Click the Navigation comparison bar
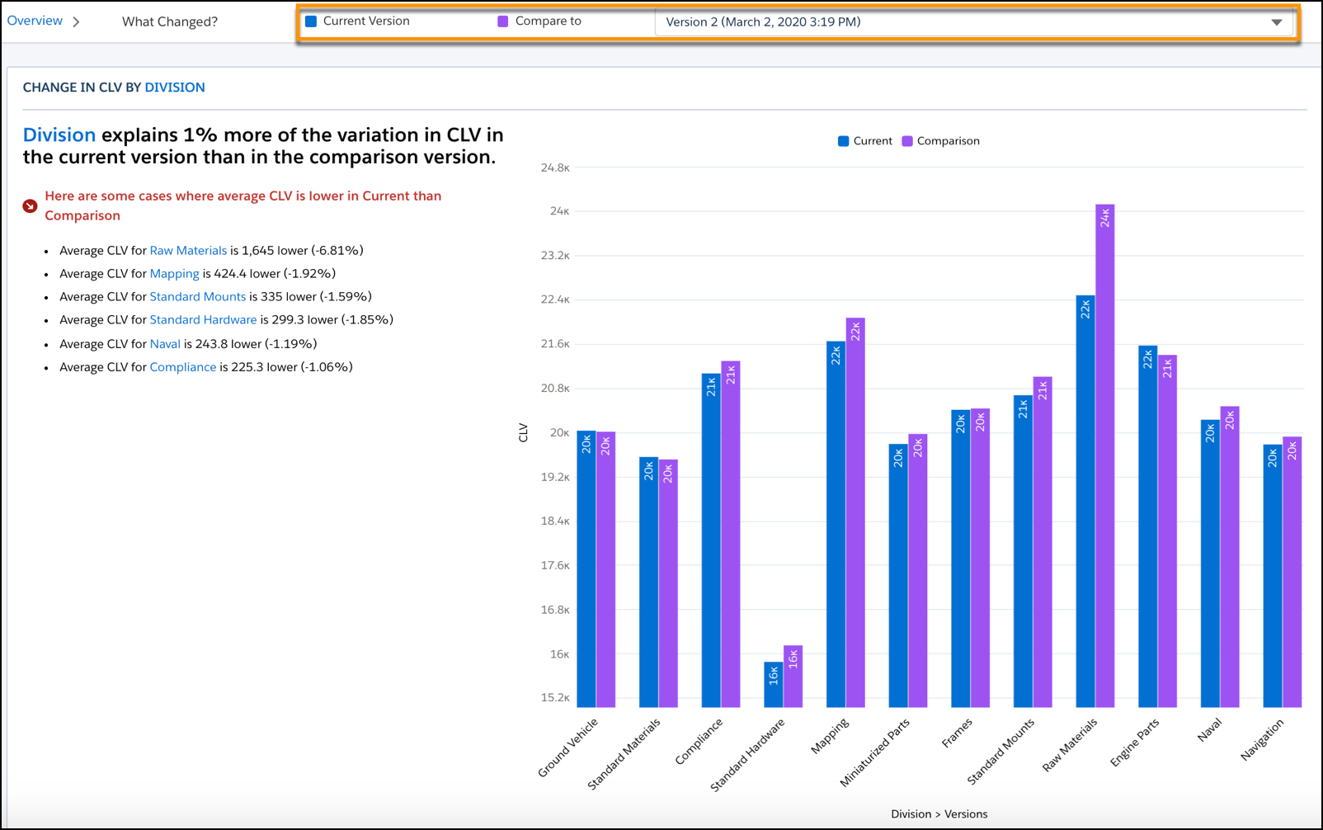Image resolution: width=1323 pixels, height=830 pixels. (x=1292, y=572)
